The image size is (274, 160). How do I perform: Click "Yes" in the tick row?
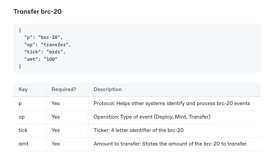[x=56, y=130]
